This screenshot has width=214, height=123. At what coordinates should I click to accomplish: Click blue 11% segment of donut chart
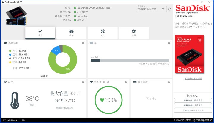(56, 50)
